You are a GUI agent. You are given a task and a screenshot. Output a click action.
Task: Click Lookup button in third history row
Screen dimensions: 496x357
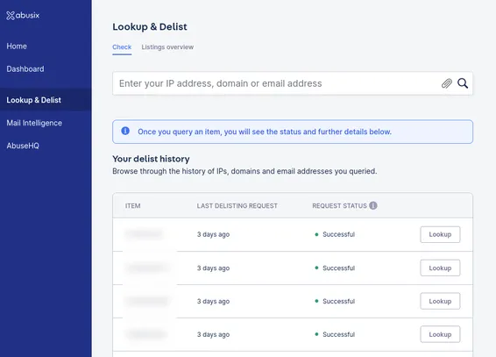pos(440,301)
